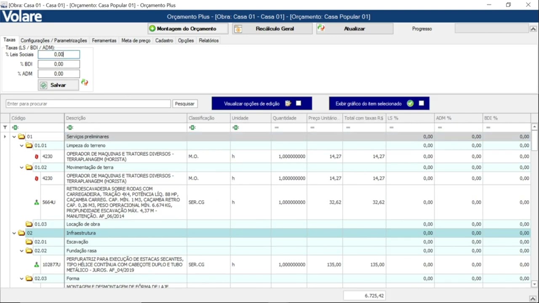Click the table scrollbar up arrow

click(534, 127)
